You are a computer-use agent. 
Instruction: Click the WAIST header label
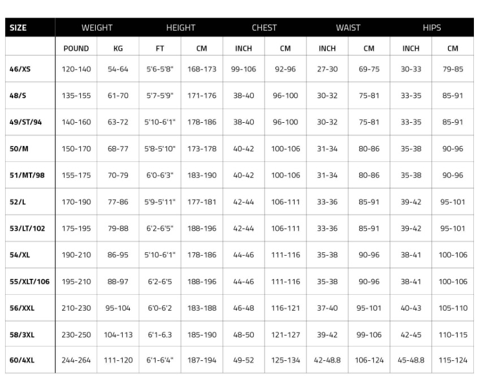[348, 28]
